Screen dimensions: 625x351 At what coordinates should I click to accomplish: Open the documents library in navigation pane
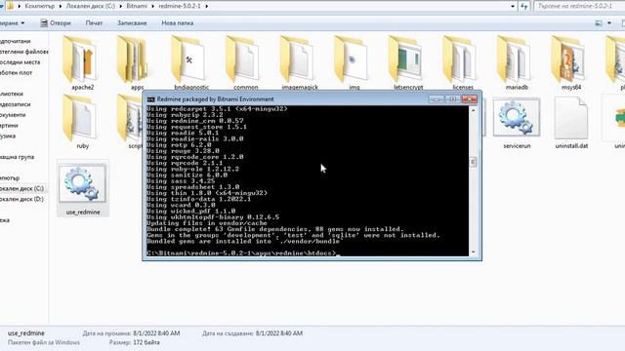13,115
